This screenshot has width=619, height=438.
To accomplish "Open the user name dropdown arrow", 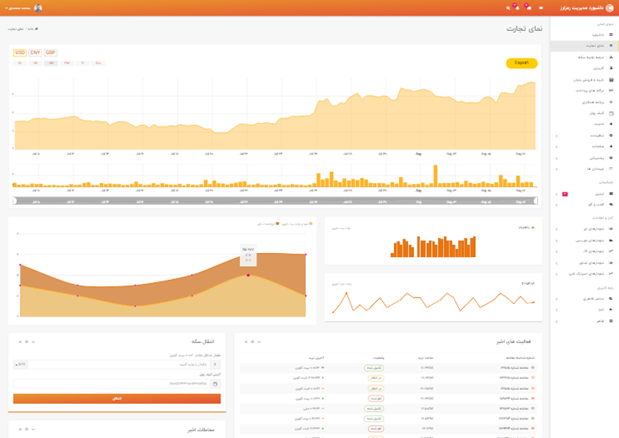I will [6, 8].
